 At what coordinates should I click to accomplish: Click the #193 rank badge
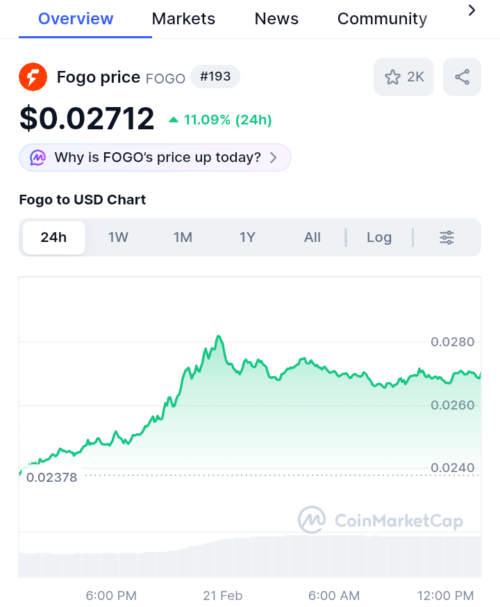click(215, 76)
